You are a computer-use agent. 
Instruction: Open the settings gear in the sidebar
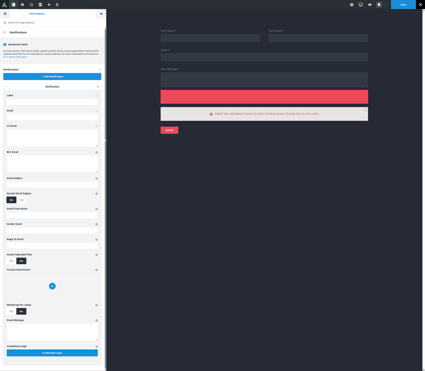pos(5,13)
